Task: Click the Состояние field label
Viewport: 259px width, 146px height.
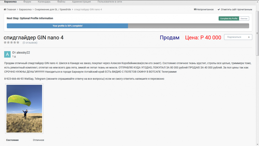Action: 12,140
